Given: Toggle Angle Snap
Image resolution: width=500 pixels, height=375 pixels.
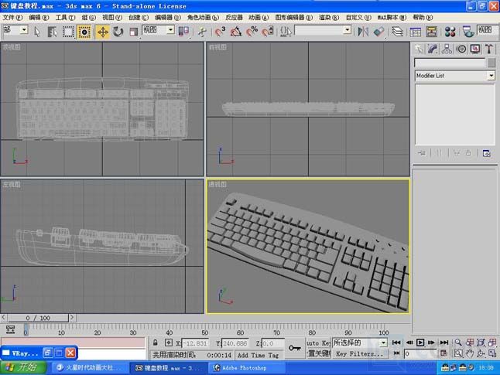Looking at the screenshot, I should [235, 32].
